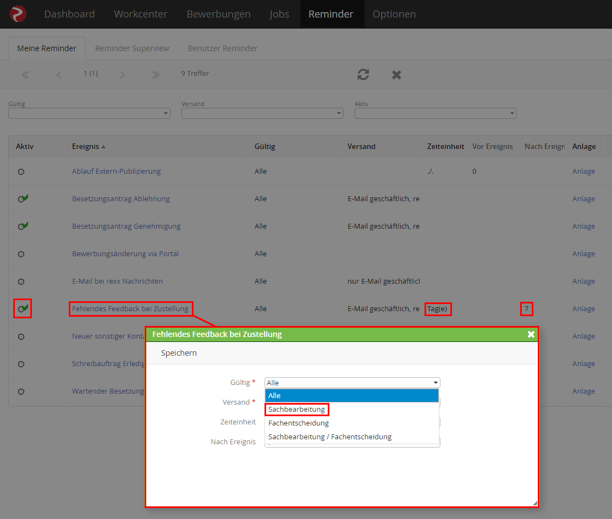
Task: Toggle Aktiv for Ablauf Extern-Publizierung
Action: click(21, 172)
